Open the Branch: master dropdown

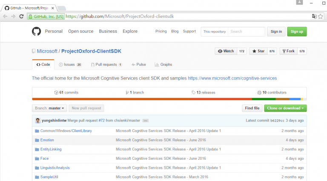click(x=49, y=108)
